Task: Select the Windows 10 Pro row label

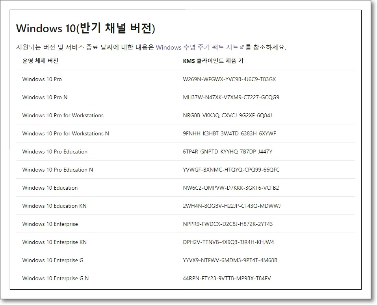Action: pyautogui.click(x=42, y=79)
